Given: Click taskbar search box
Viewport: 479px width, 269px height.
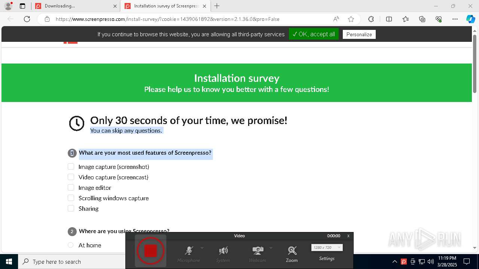Looking at the screenshot, I should click(71, 262).
